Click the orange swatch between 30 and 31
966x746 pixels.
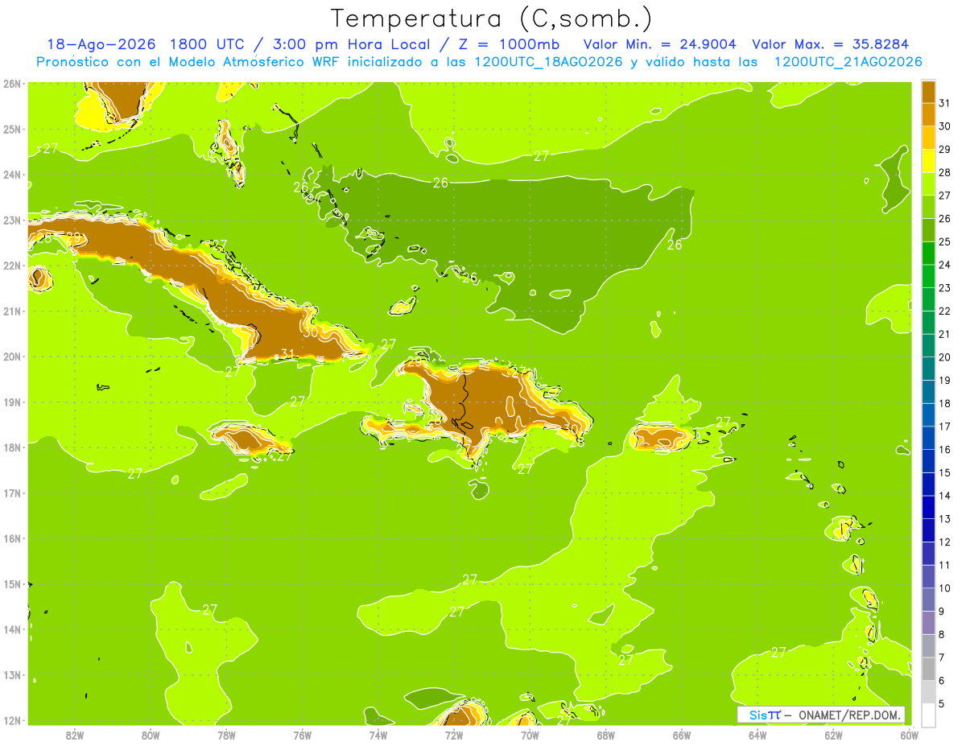click(928, 114)
